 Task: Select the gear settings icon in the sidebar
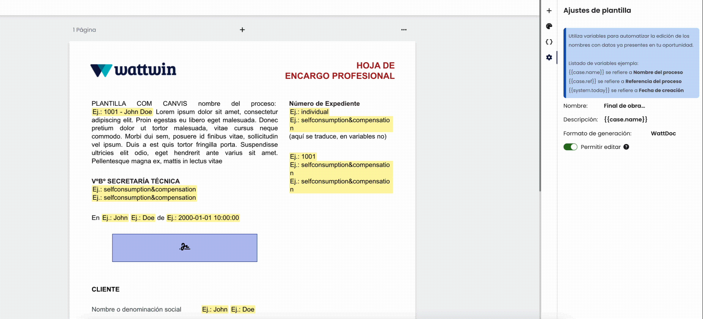(549, 57)
